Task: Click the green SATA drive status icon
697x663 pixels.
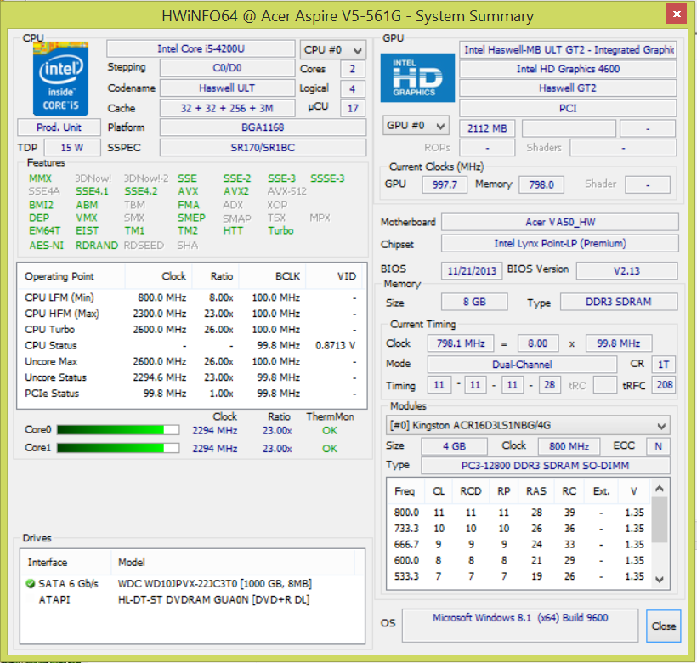Action: tap(31, 583)
